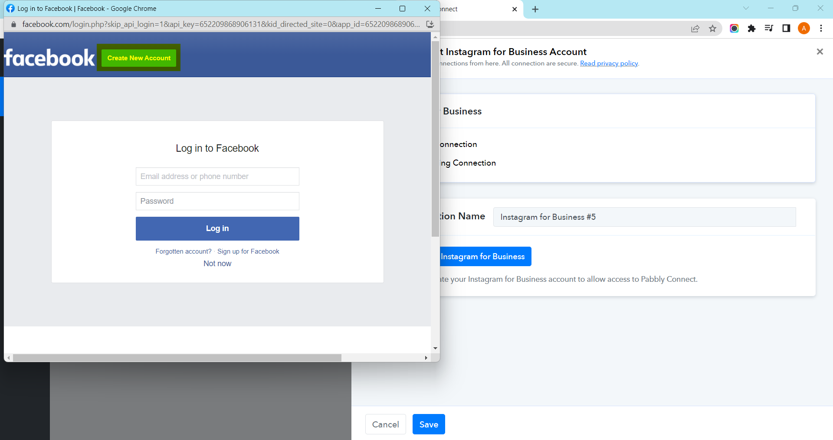Click the Instagram for Business connect button
This screenshot has height=440, width=833.
[x=485, y=257]
